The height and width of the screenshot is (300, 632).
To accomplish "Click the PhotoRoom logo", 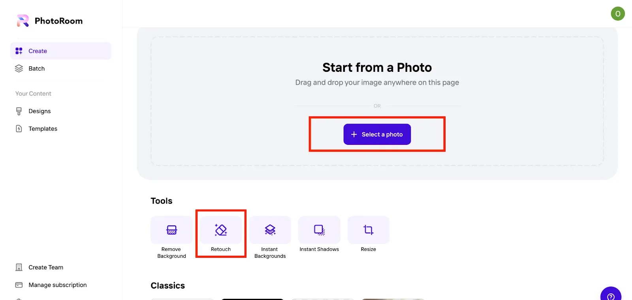I will [x=50, y=21].
